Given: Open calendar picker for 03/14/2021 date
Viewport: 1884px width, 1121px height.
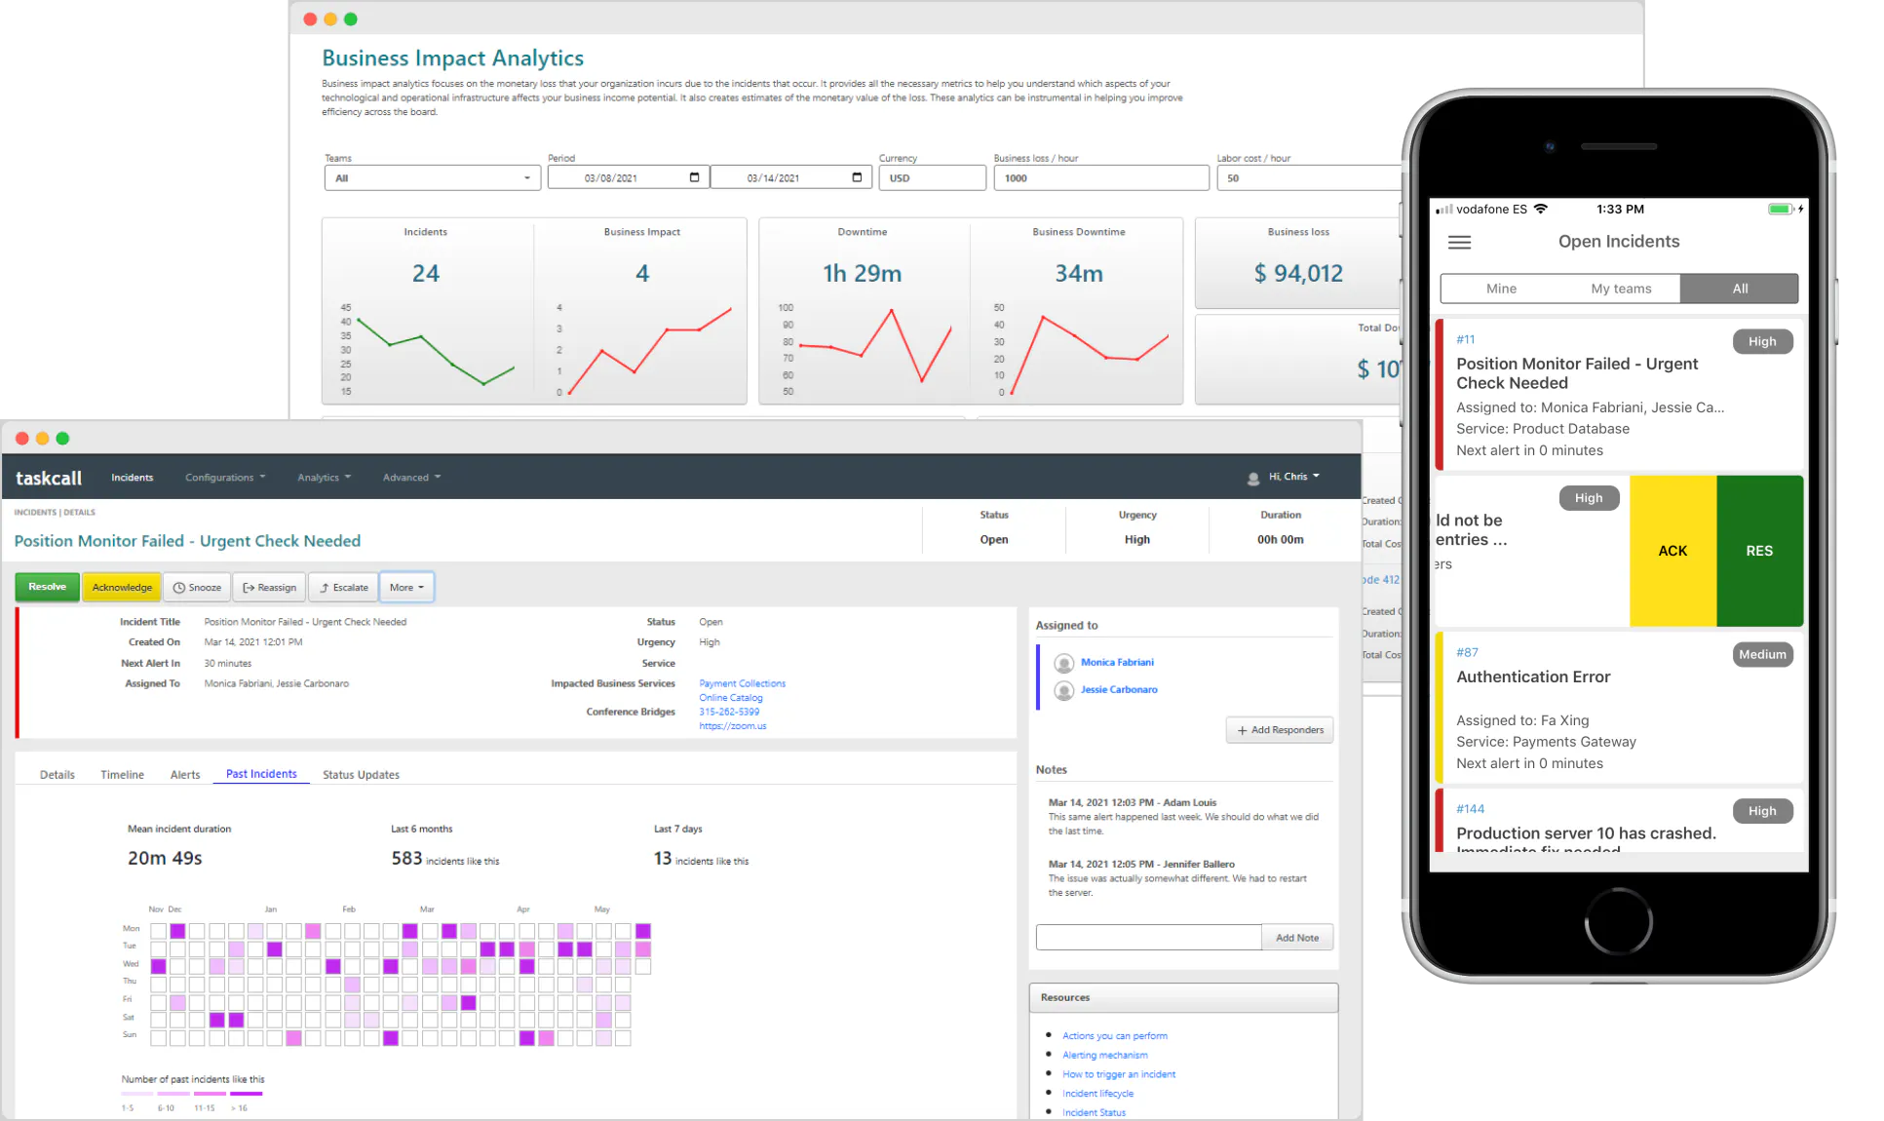Looking at the screenshot, I should 857,177.
